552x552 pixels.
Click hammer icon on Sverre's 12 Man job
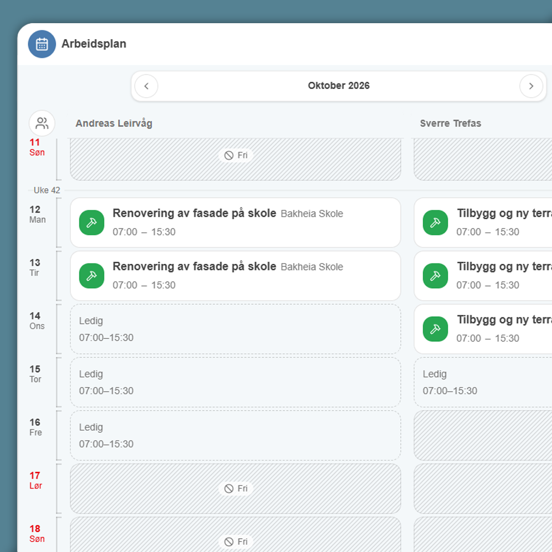(436, 222)
